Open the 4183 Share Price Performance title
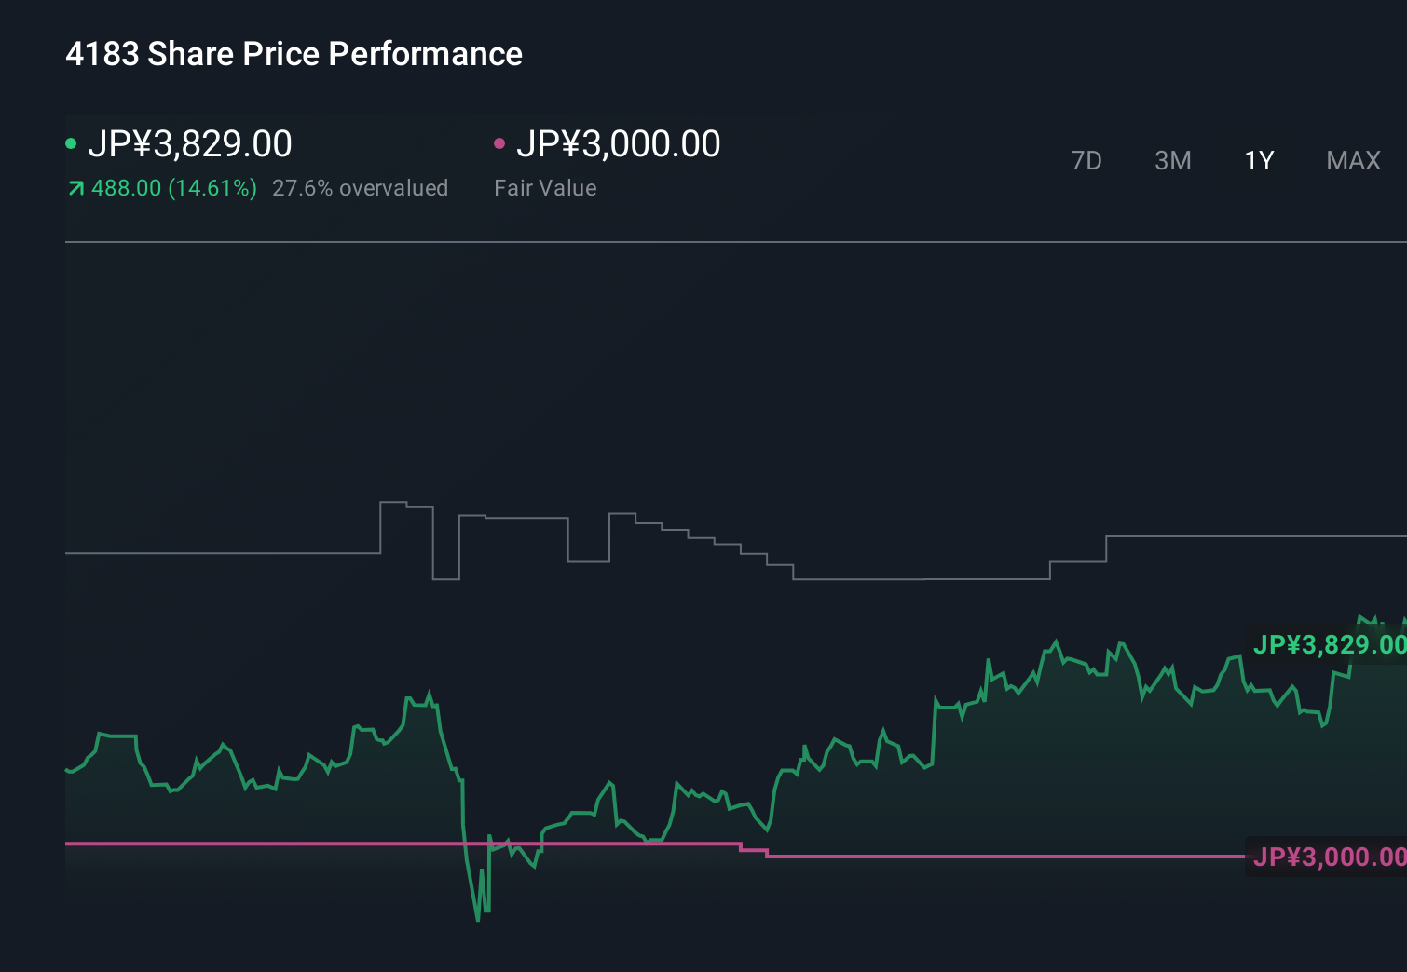1407x972 pixels. coord(294,54)
